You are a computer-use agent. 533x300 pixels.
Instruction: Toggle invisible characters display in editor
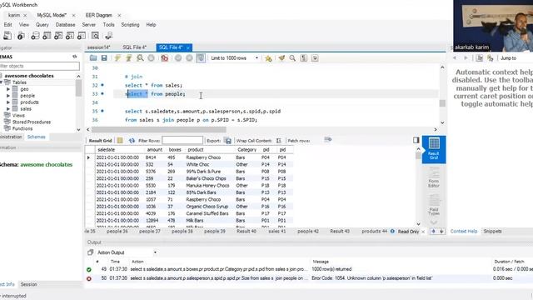point(303,58)
